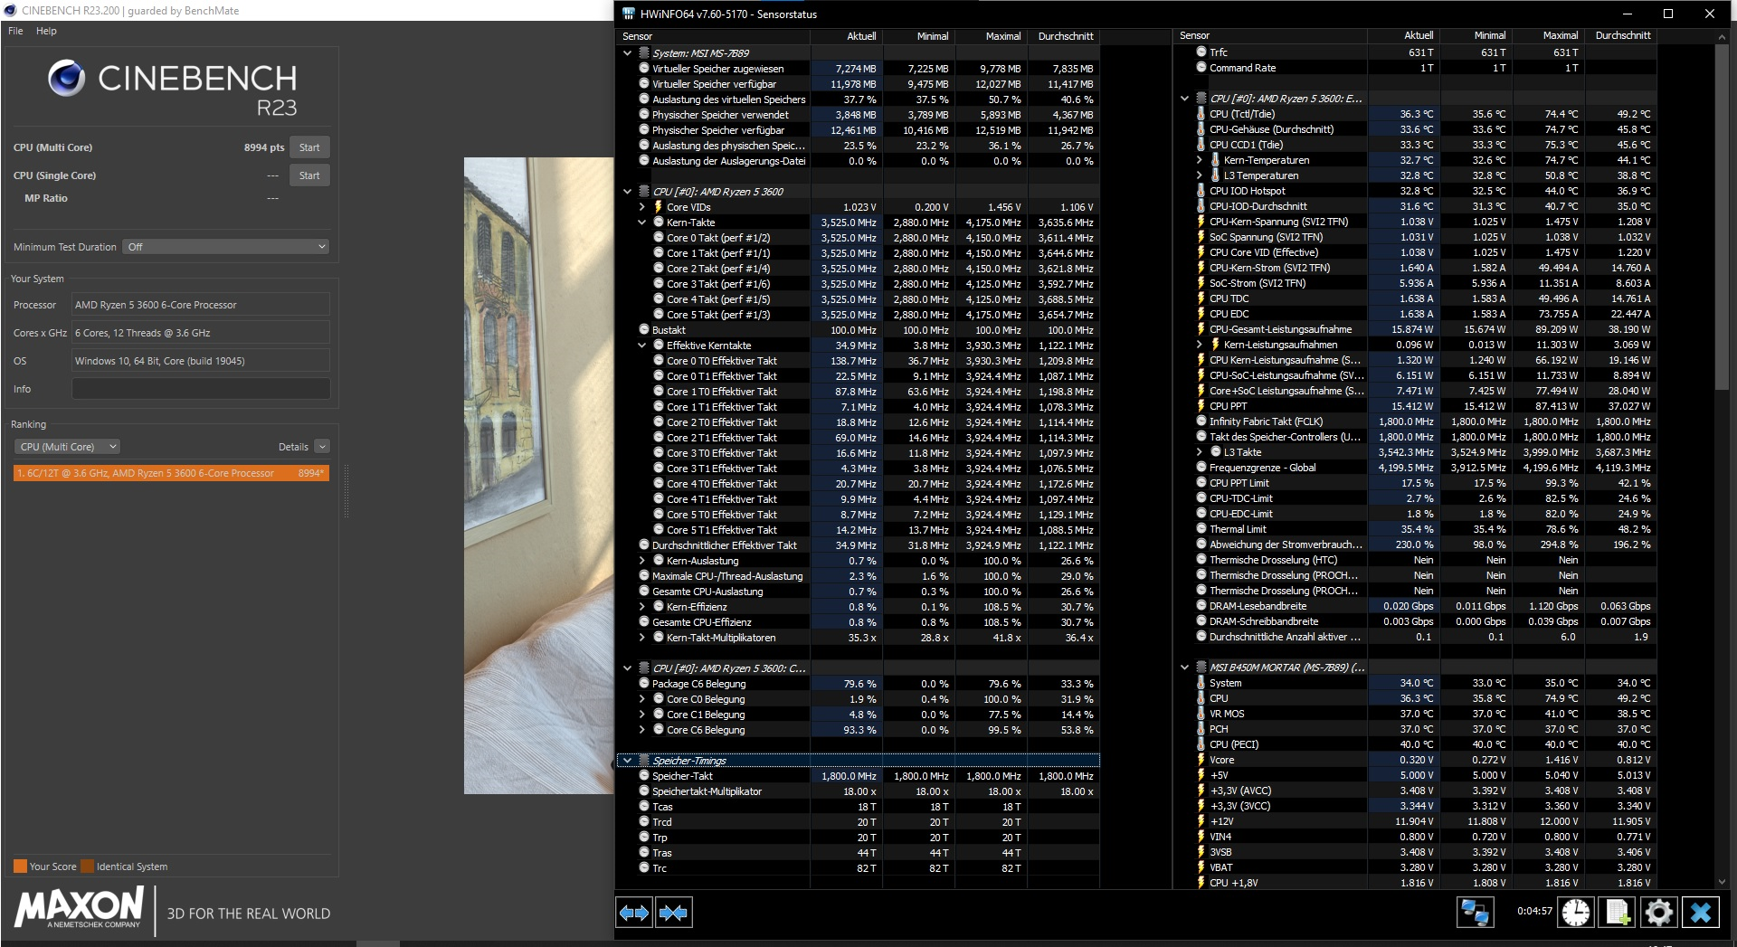1737x947 pixels.
Task: Click the Cinebench render preview image
Action: coord(539,476)
